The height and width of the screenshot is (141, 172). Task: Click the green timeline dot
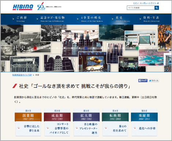tap(137, 48)
